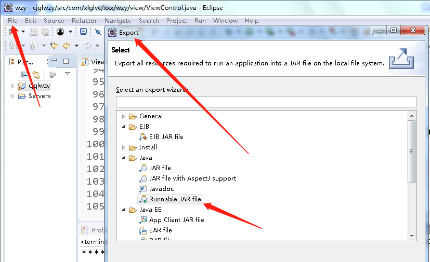Screen dimensions: 430x262
Task: Click the black circular avatar toolbar icon
Action: [60, 32]
